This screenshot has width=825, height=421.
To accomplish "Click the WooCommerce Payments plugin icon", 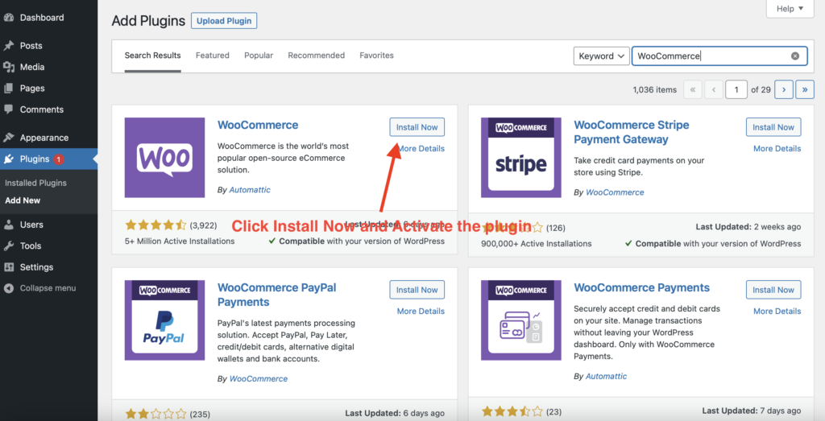I will pos(520,320).
